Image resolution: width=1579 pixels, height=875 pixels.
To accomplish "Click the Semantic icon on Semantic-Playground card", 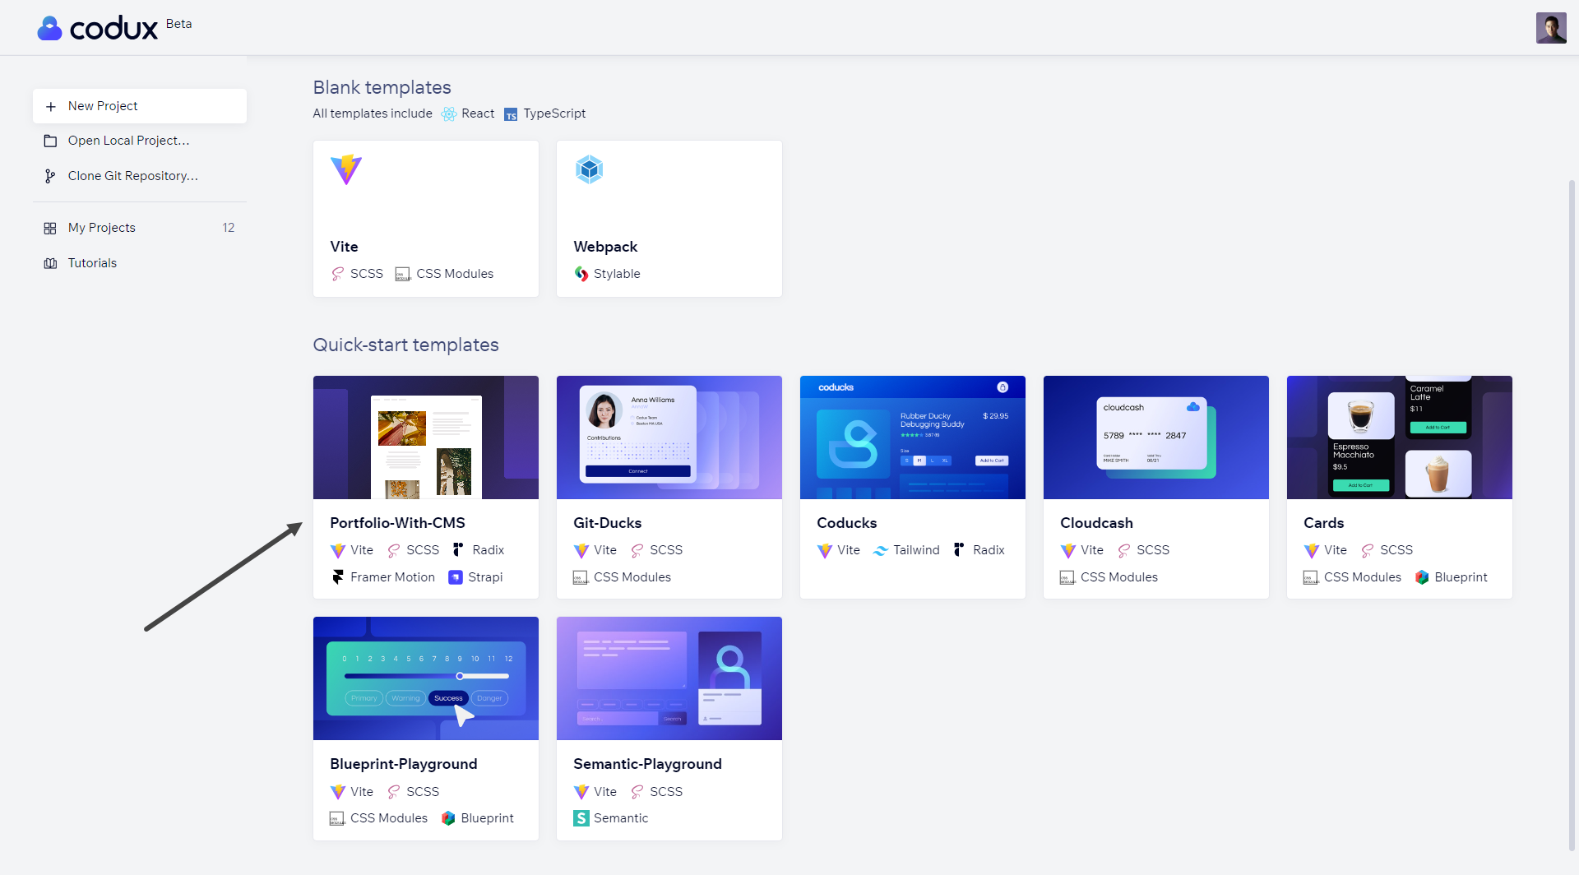I will point(581,818).
